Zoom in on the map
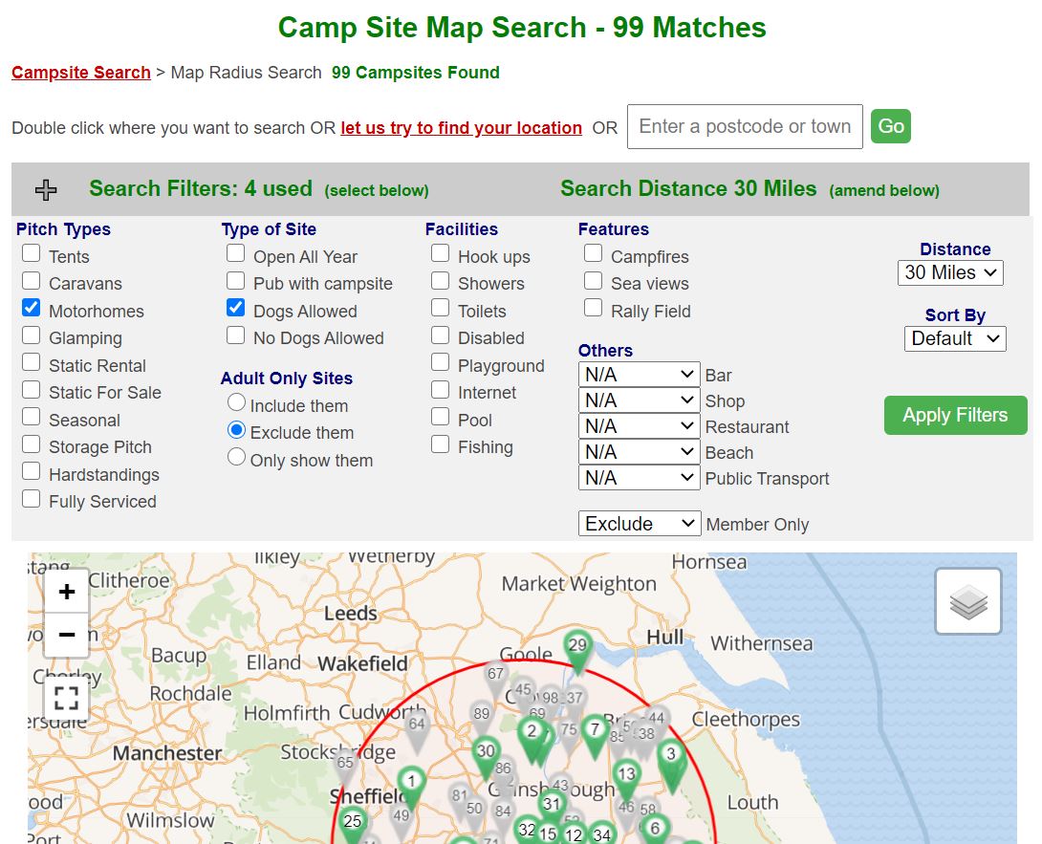The height and width of the screenshot is (844, 1042). (67, 593)
